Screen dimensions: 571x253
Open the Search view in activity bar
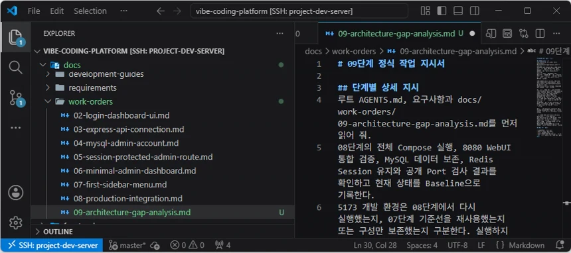pos(15,68)
